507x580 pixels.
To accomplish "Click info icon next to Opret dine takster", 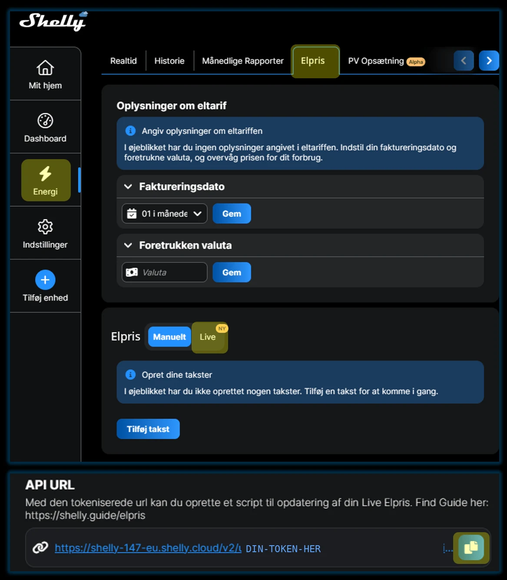I will (130, 374).
